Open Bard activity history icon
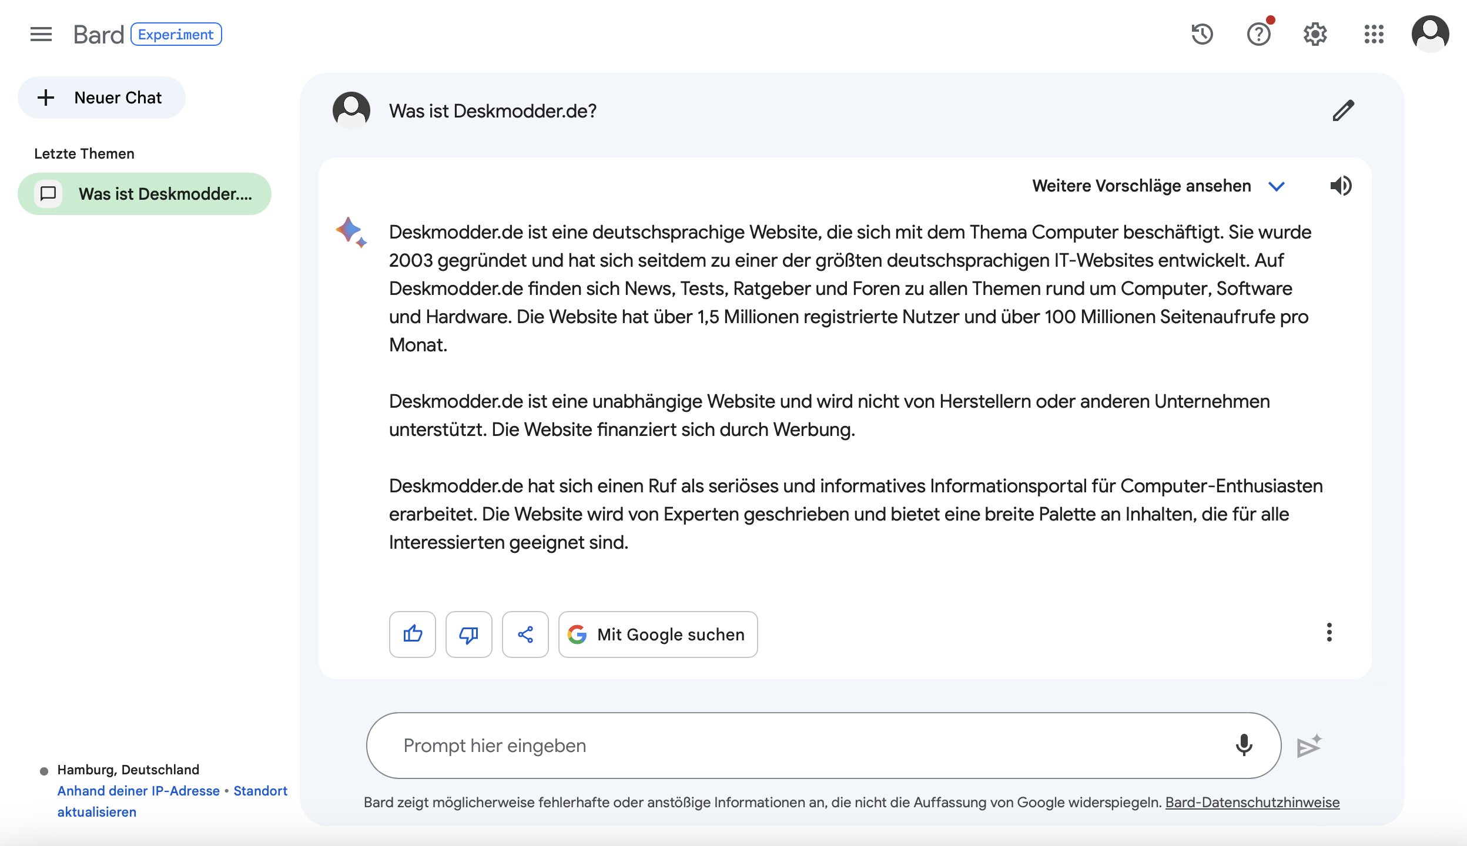The image size is (1467, 846). 1202,34
